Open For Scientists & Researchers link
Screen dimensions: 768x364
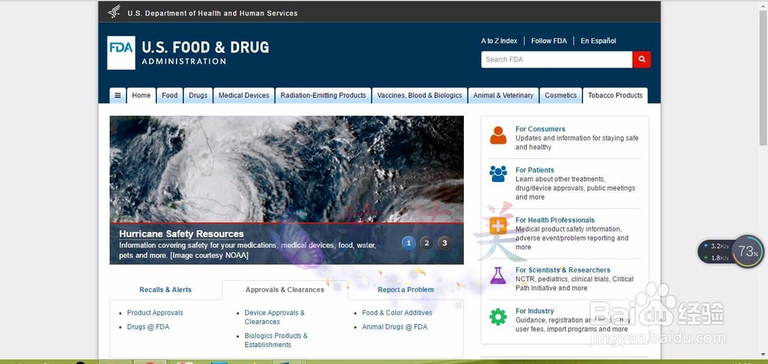coord(563,270)
